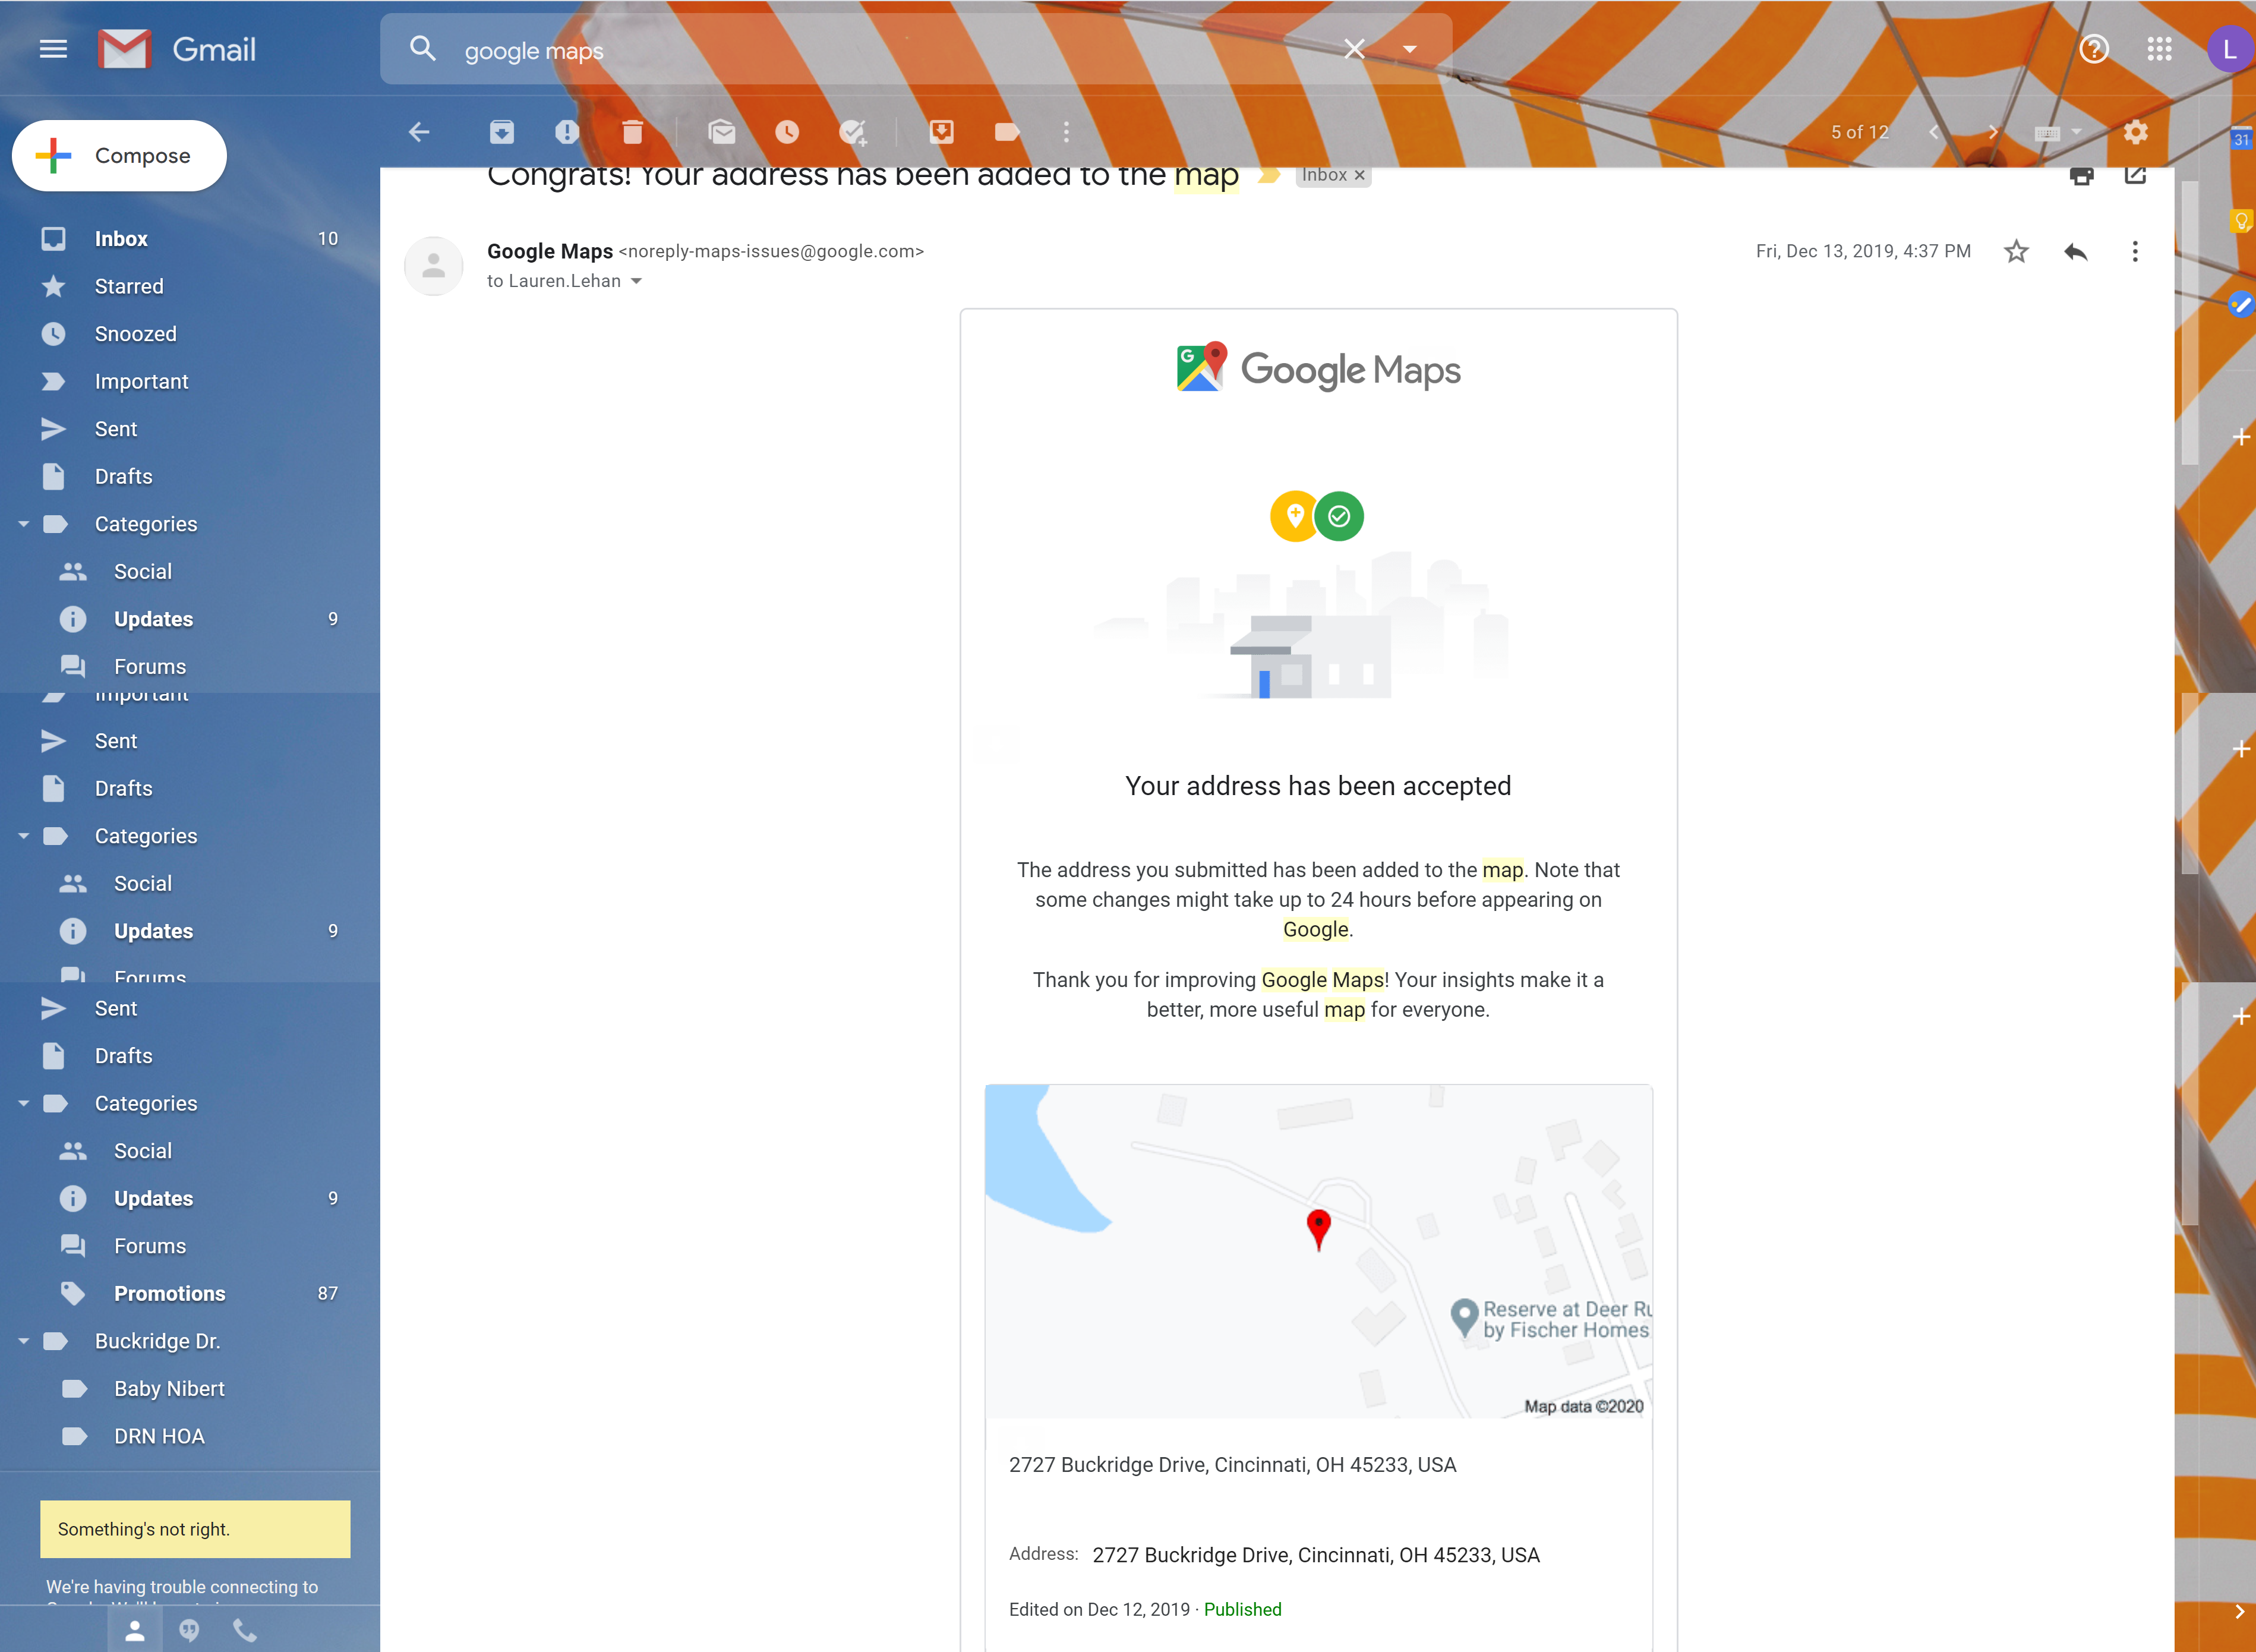Delete email using the trash icon
Image resolution: width=2256 pixels, height=1652 pixels.
point(632,132)
